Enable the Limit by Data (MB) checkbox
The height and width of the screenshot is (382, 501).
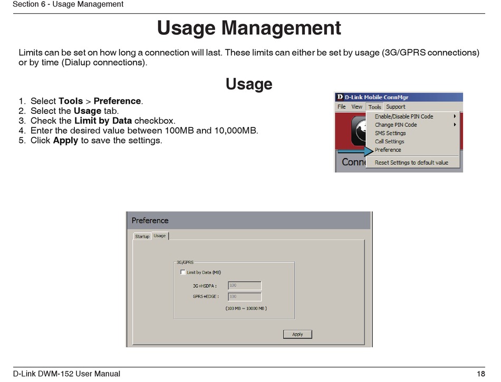click(x=183, y=272)
